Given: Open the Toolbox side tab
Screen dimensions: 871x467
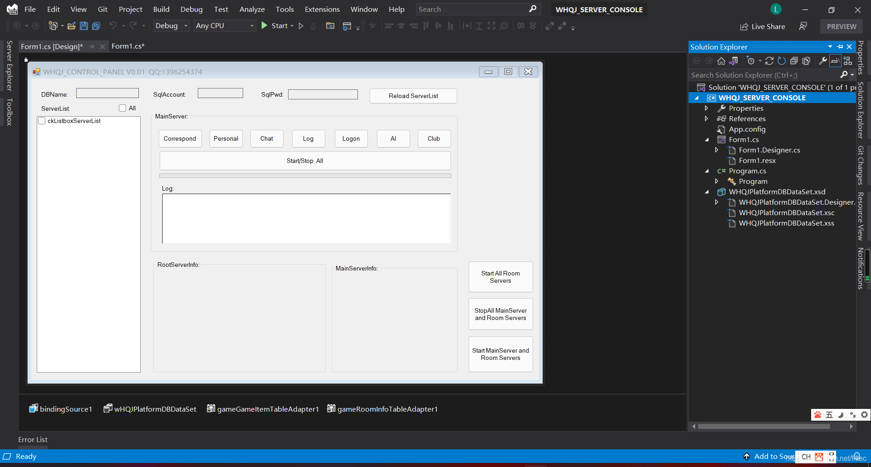Looking at the screenshot, I should [9, 112].
